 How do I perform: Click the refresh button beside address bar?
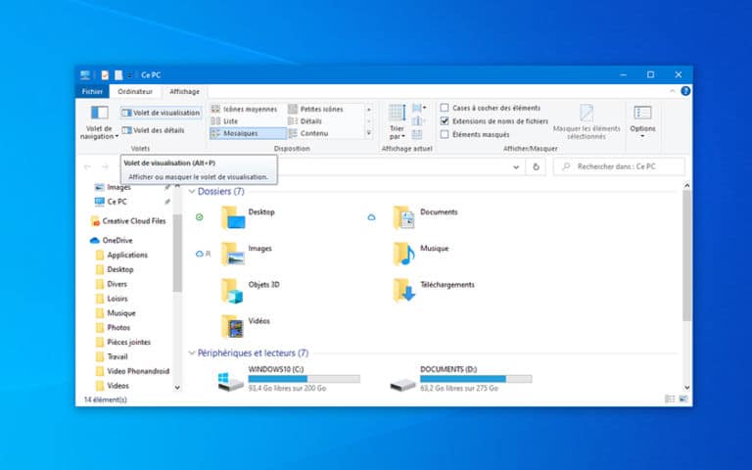[536, 167]
